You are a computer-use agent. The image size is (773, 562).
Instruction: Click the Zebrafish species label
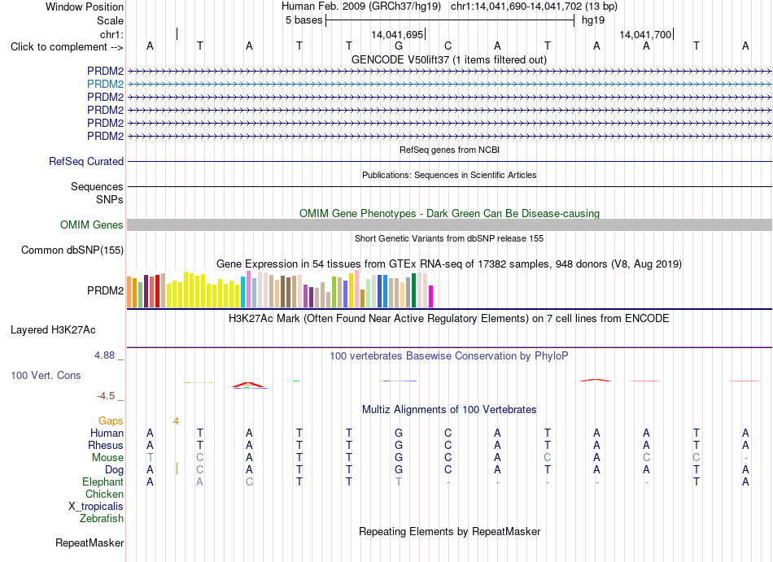coord(102,519)
